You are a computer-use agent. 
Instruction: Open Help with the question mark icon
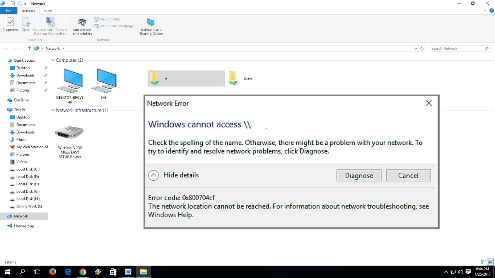[x=492, y=11]
